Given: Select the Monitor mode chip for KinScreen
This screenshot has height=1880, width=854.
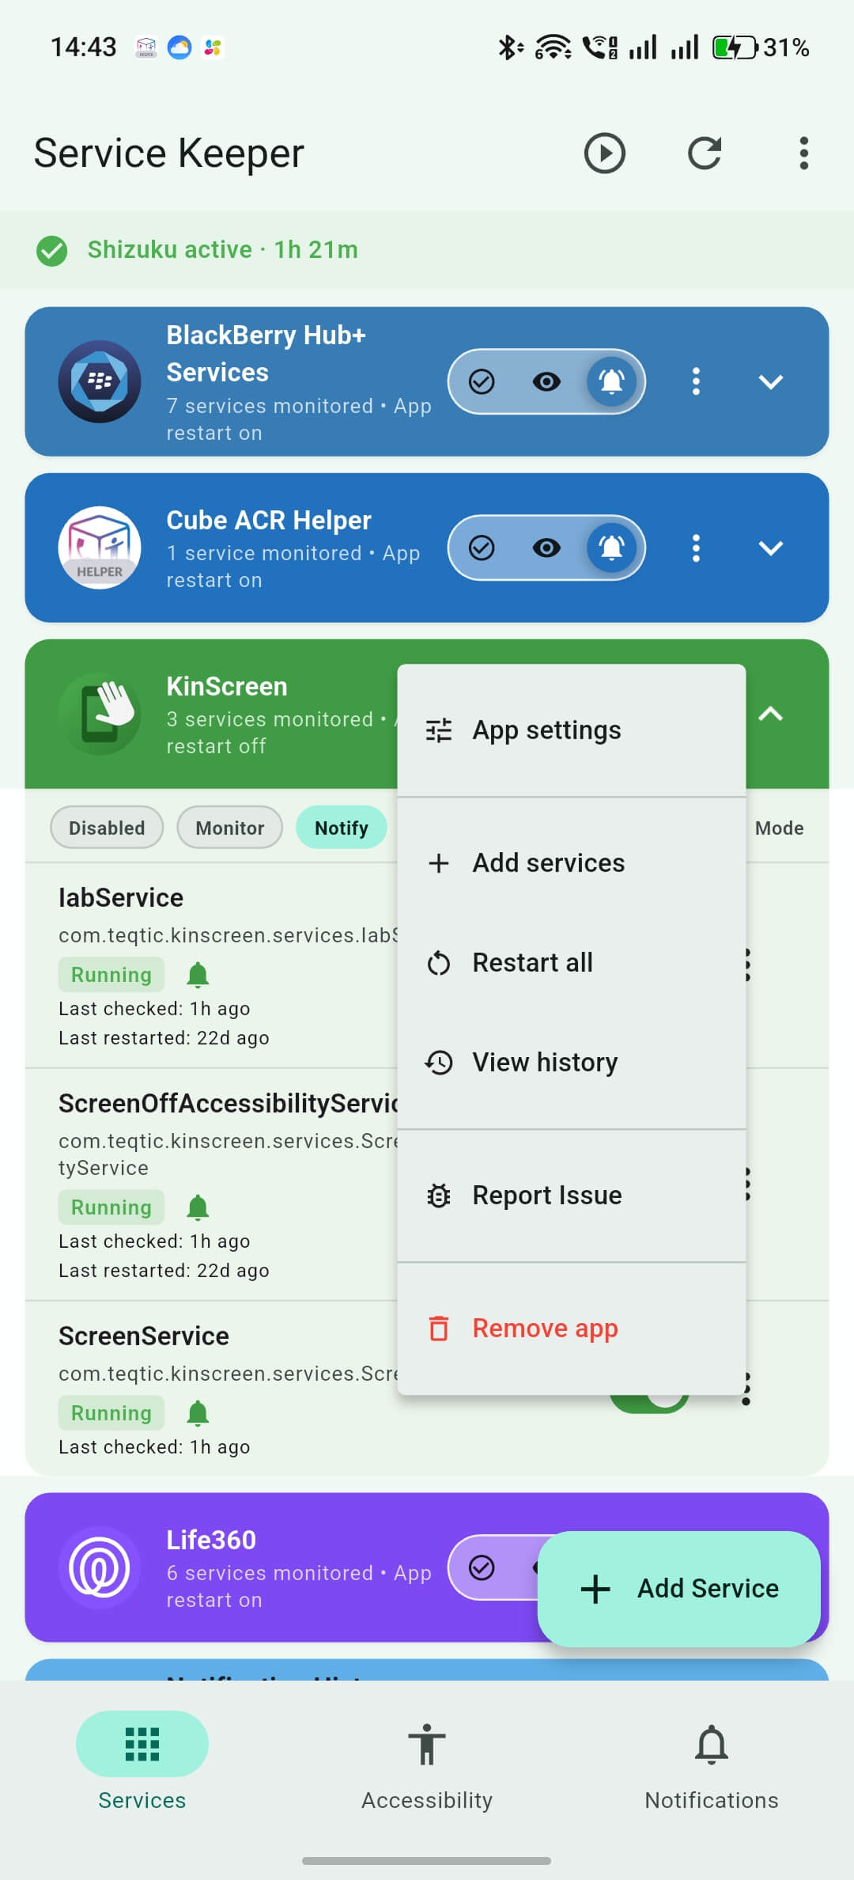Looking at the screenshot, I should pos(229,828).
